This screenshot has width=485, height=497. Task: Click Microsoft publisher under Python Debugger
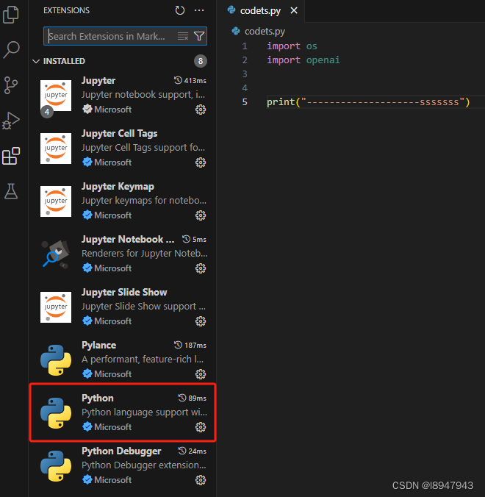point(112,480)
